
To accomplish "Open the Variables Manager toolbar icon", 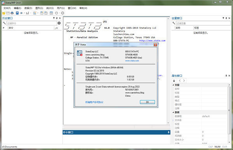I will click(51, 13).
